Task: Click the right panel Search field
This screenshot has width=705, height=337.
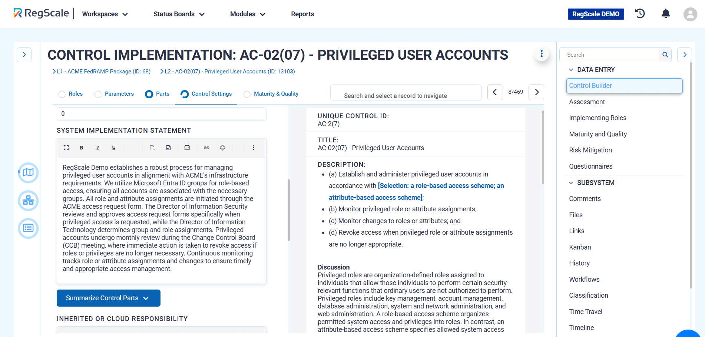Action: click(x=610, y=55)
